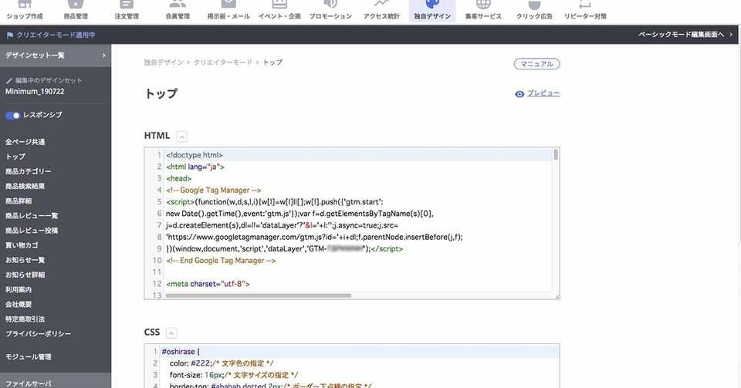Open アクセス統計 chart icon
Viewport: 741px width, 388px height.
381,9
